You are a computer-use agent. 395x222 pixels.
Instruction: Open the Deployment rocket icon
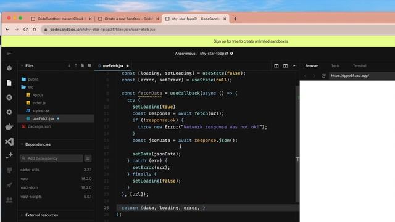pos(9,185)
